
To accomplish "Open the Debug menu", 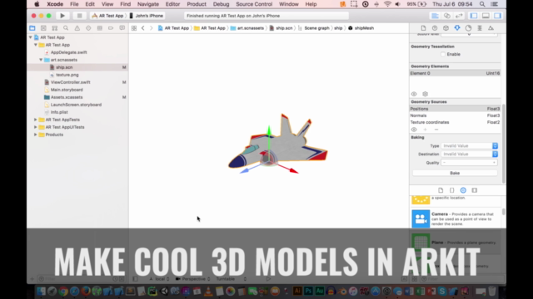I will 221,4.
